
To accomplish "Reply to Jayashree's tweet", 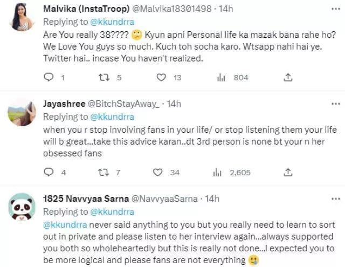I will click(x=49, y=173).
